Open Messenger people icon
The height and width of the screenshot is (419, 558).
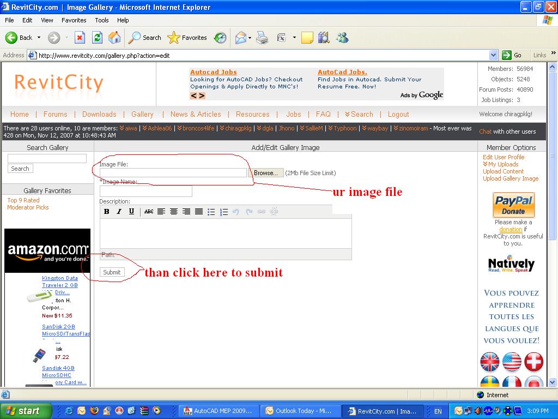click(342, 38)
